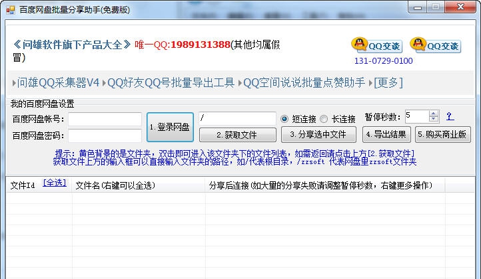Click the 5.购买商业版 button
The width and height of the screenshot is (481, 279).
click(442, 134)
